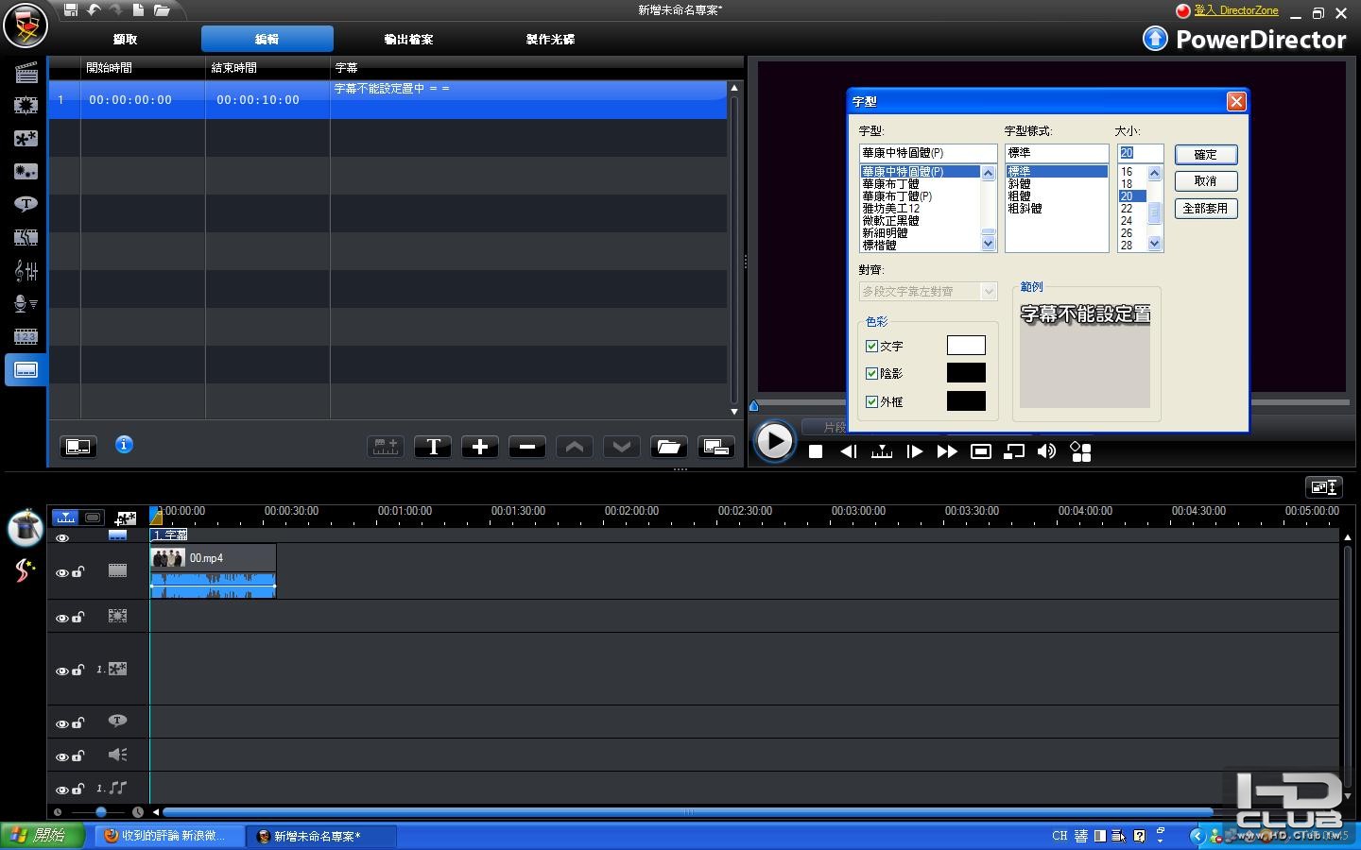Click the subtitle position button beside the folder

point(716,447)
